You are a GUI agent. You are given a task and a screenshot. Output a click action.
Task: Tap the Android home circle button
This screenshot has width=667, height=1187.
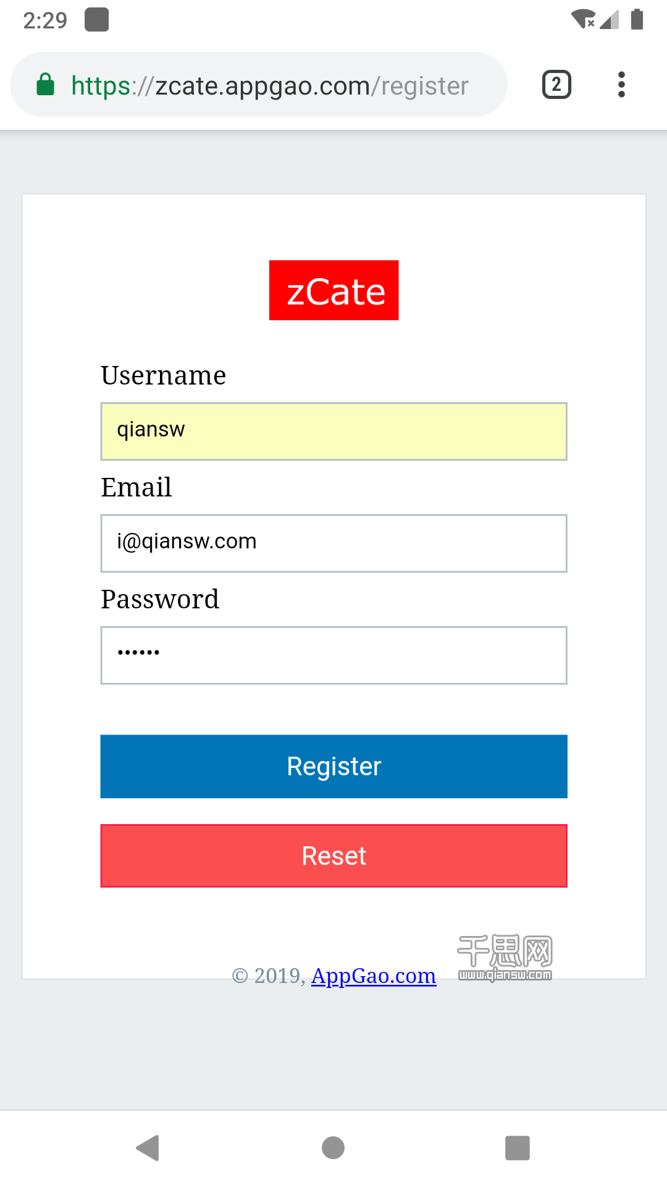pyautogui.click(x=333, y=1148)
